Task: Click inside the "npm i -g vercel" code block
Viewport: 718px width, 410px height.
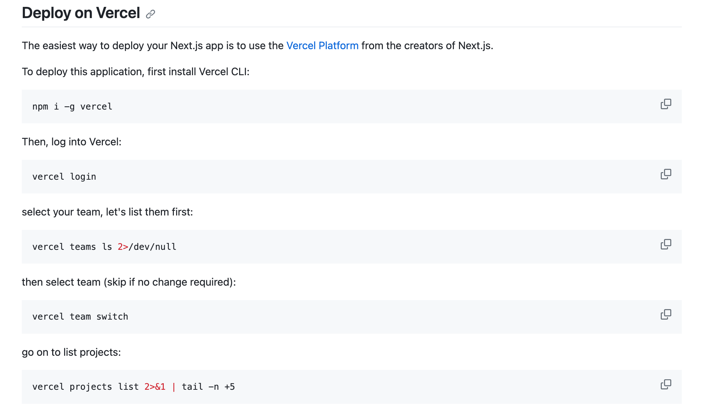Action: tap(72, 106)
